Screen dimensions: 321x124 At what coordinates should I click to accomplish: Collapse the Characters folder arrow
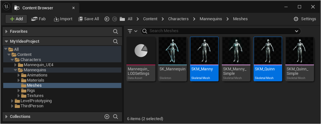click(x=12, y=60)
